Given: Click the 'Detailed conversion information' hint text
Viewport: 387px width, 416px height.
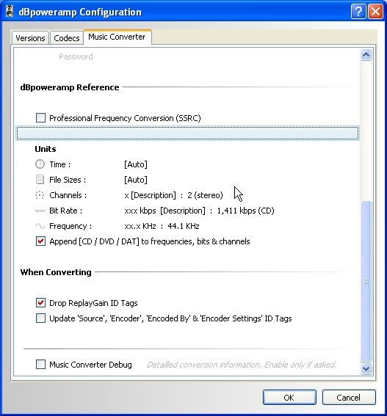Looking at the screenshot, I should [x=242, y=365].
